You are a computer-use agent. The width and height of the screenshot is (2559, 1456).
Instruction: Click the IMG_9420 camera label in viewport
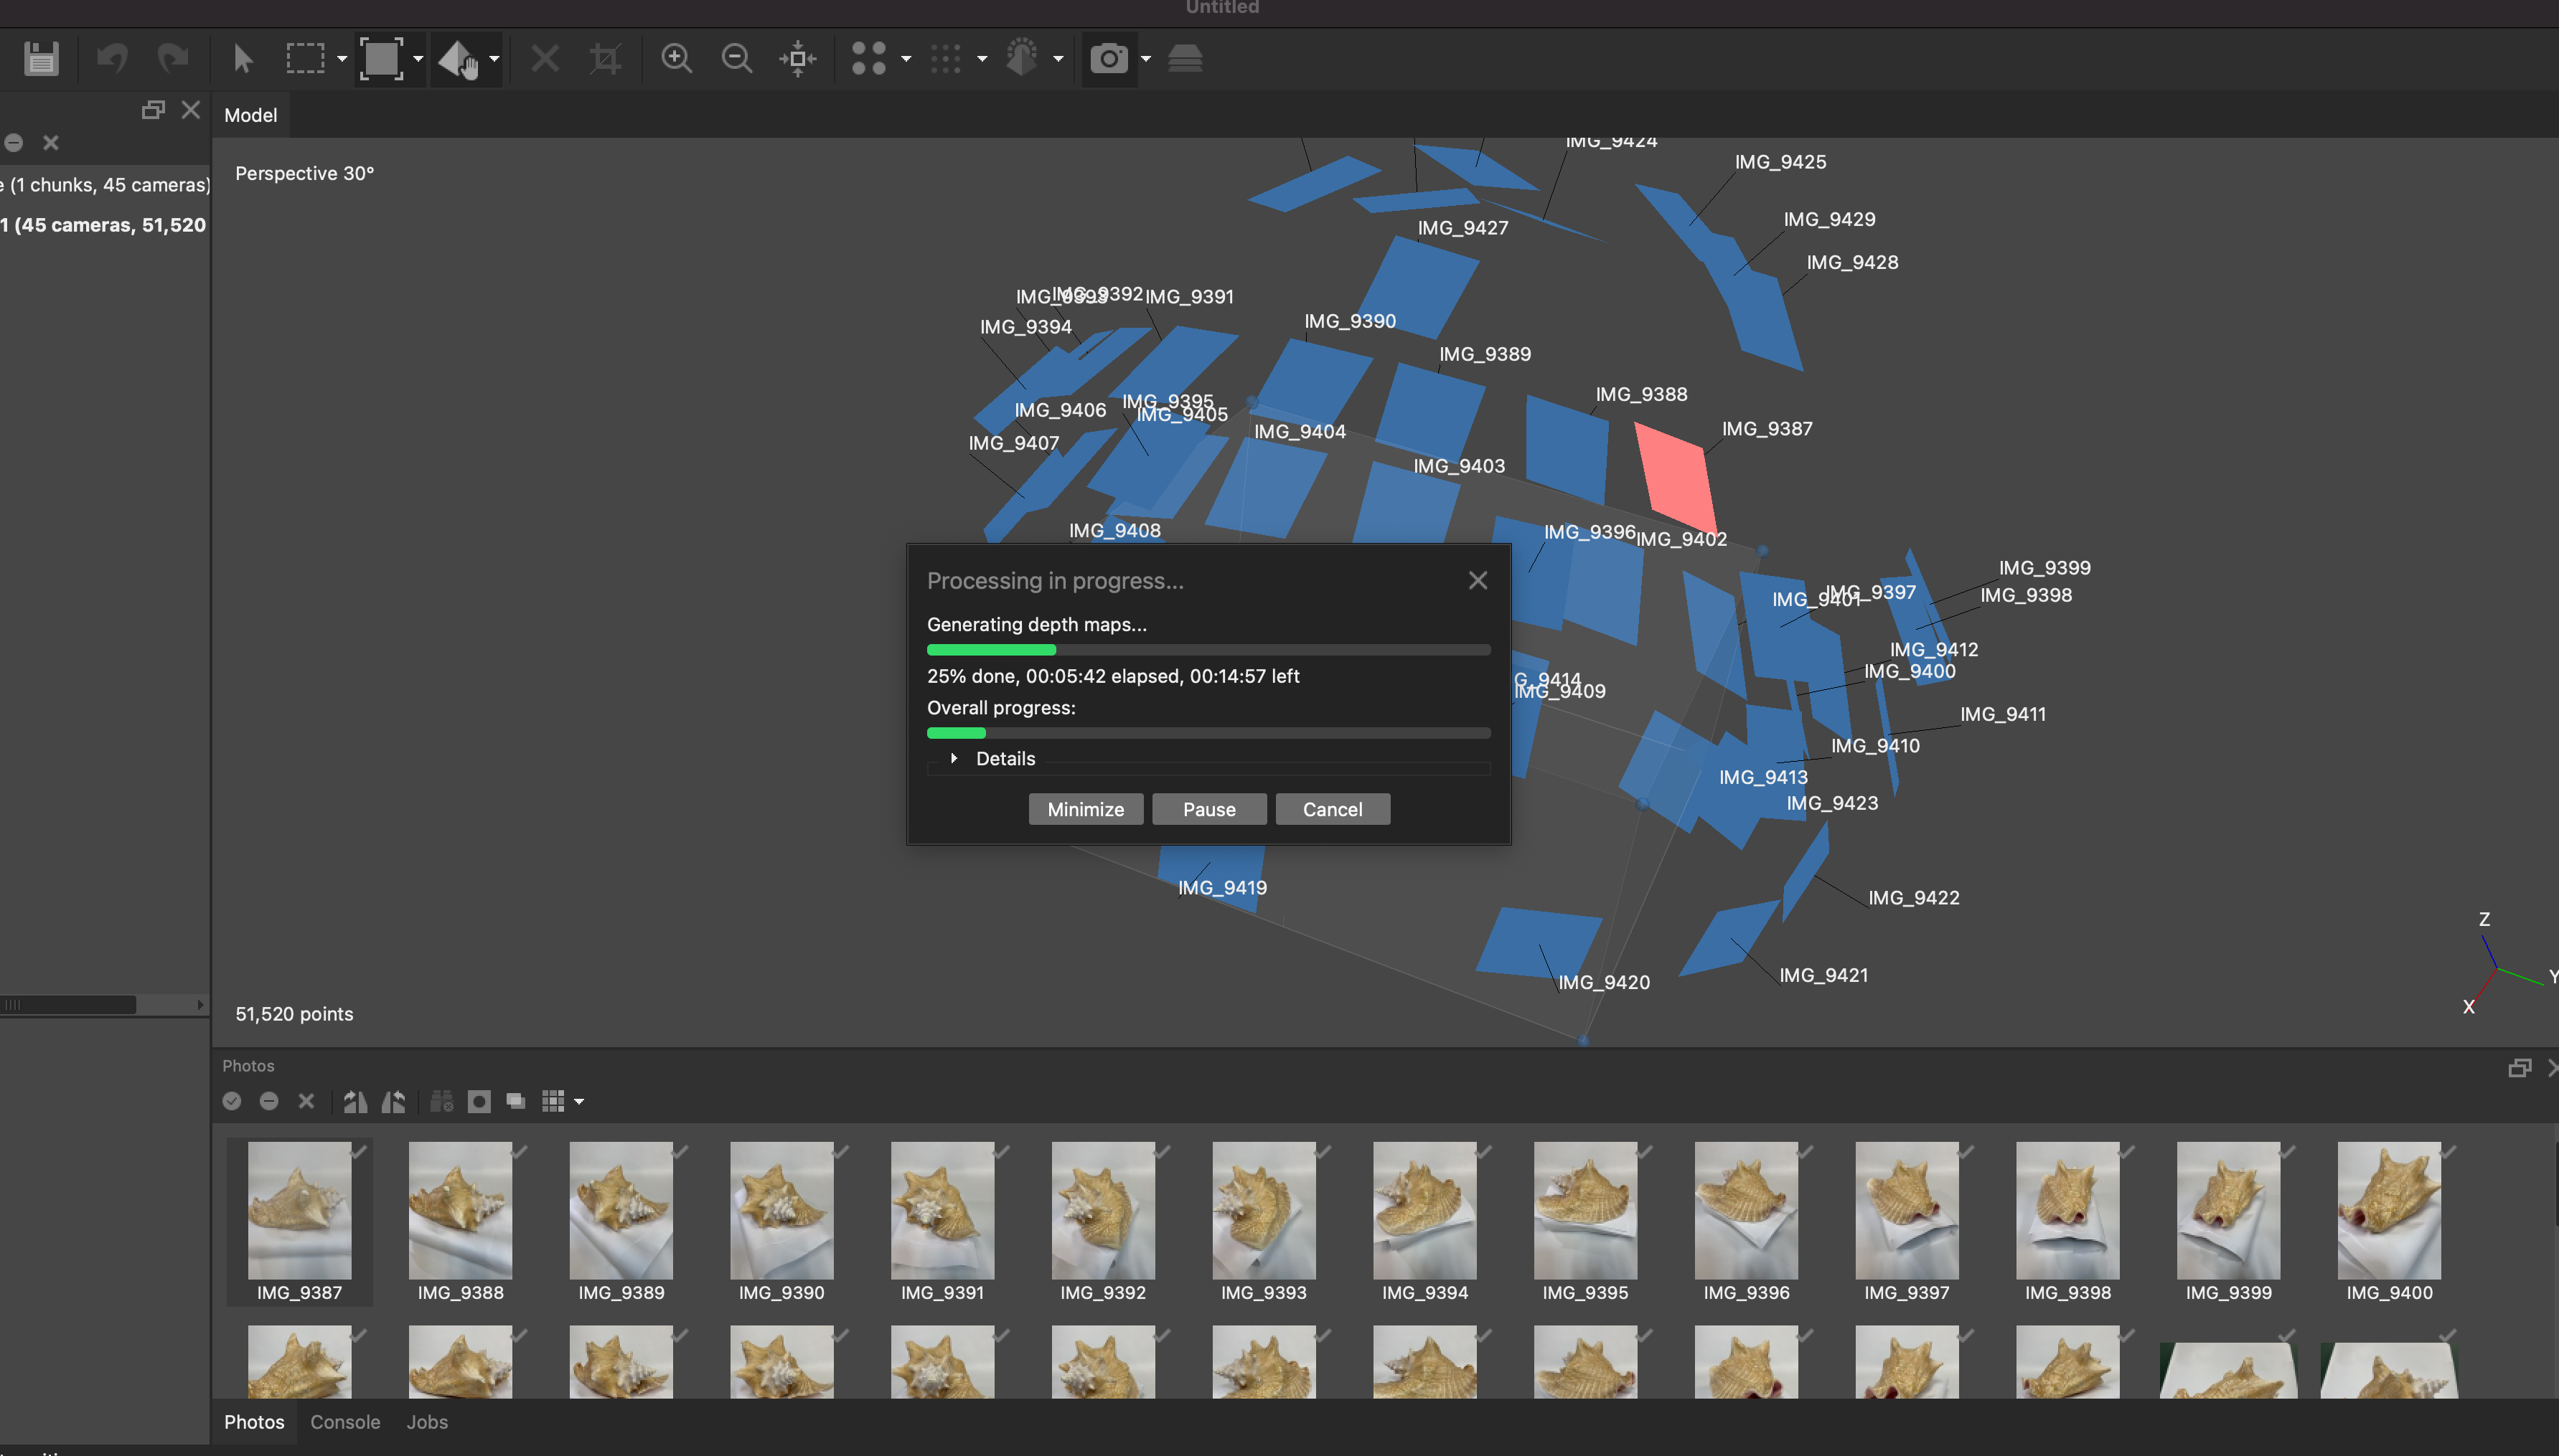1604,983
